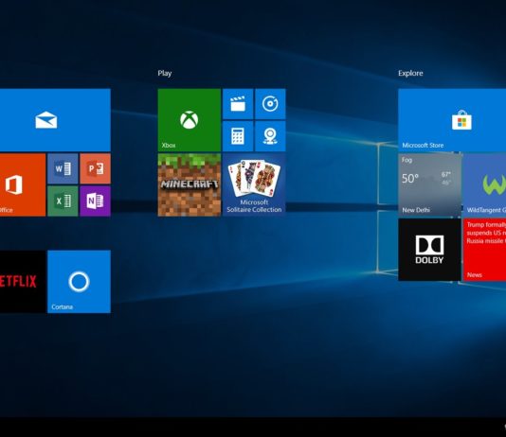Screen dimensions: 506x437
Task: Open the Word tile
Action: (63, 168)
